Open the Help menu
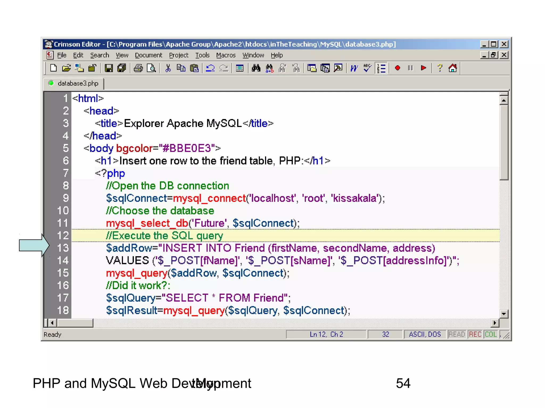The width and height of the screenshot is (545, 408). point(277,55)
